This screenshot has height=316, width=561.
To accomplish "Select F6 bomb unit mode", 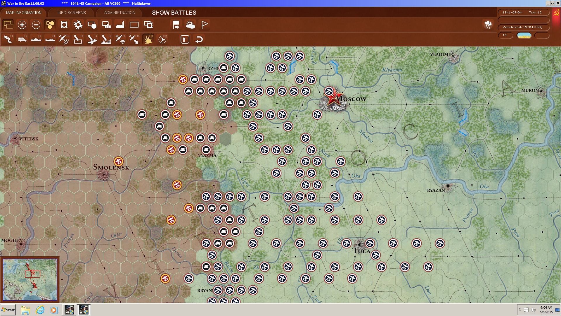I will click(78, 39).
